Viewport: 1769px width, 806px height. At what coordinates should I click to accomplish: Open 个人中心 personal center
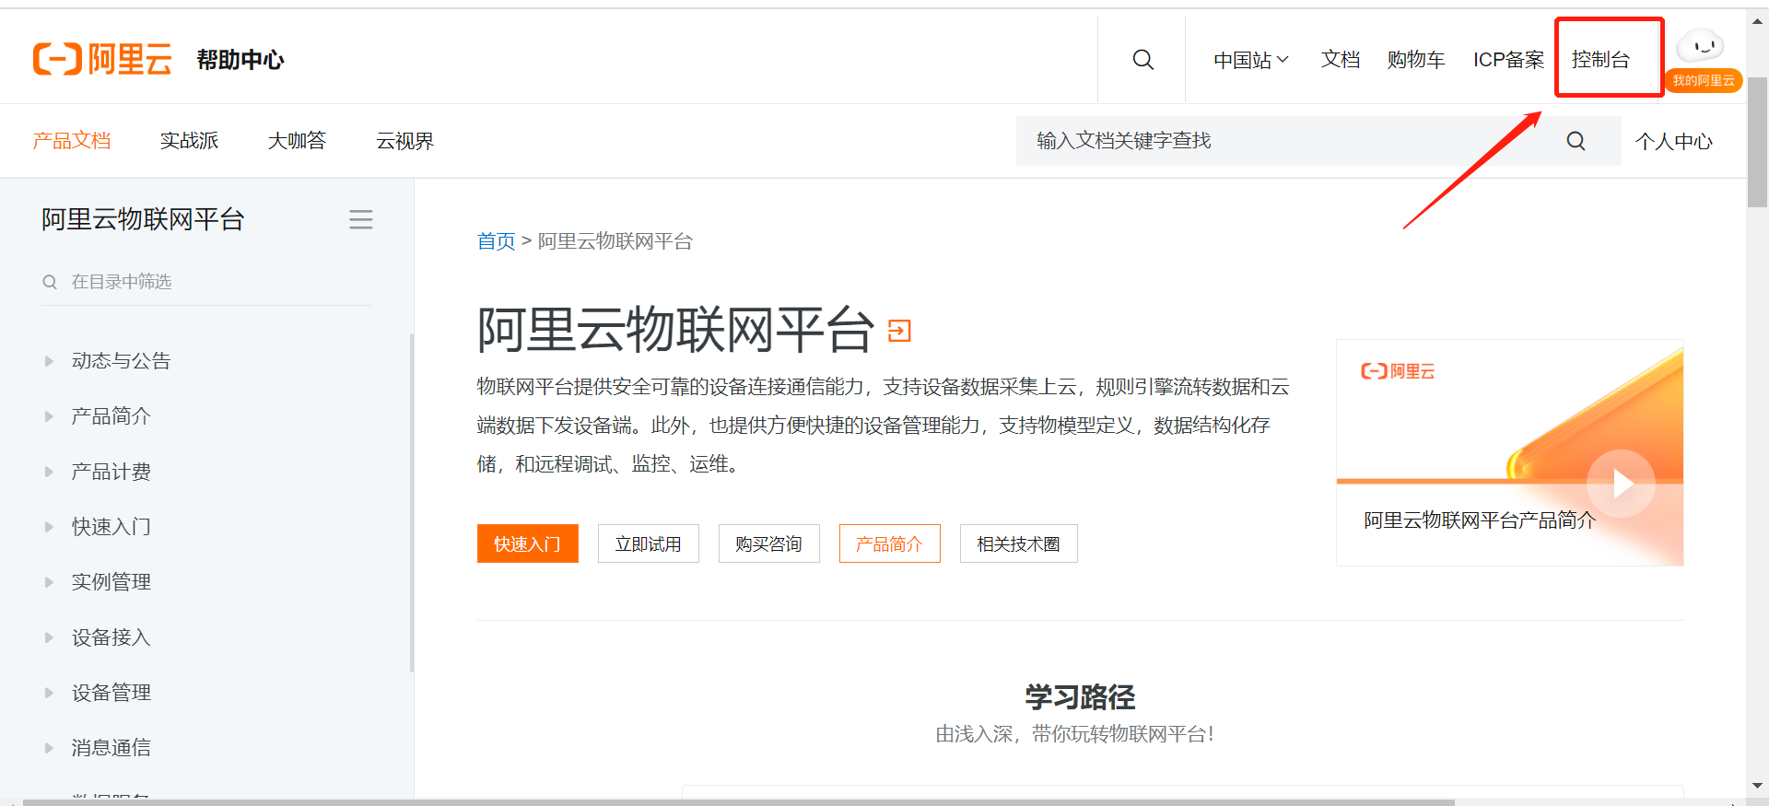[x=1673, y=141]
